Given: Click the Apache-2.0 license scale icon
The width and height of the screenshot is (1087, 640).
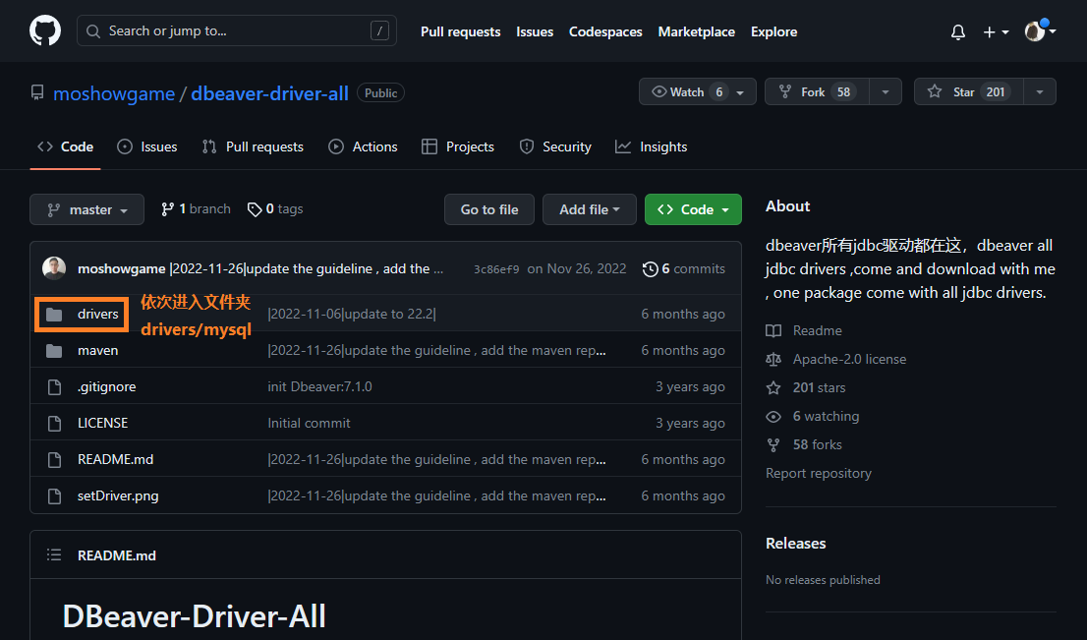Looking at the screenshot, I should [x=773, y=359].
